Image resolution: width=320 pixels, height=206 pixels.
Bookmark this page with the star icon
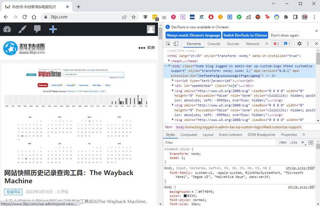coord(134,17)
